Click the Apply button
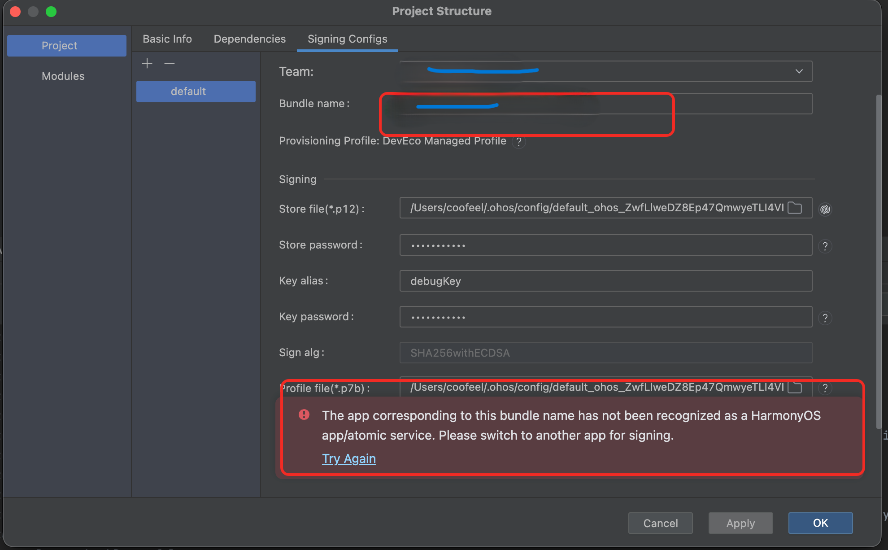Viewport: 888px width, 550px height. [740, 523]
